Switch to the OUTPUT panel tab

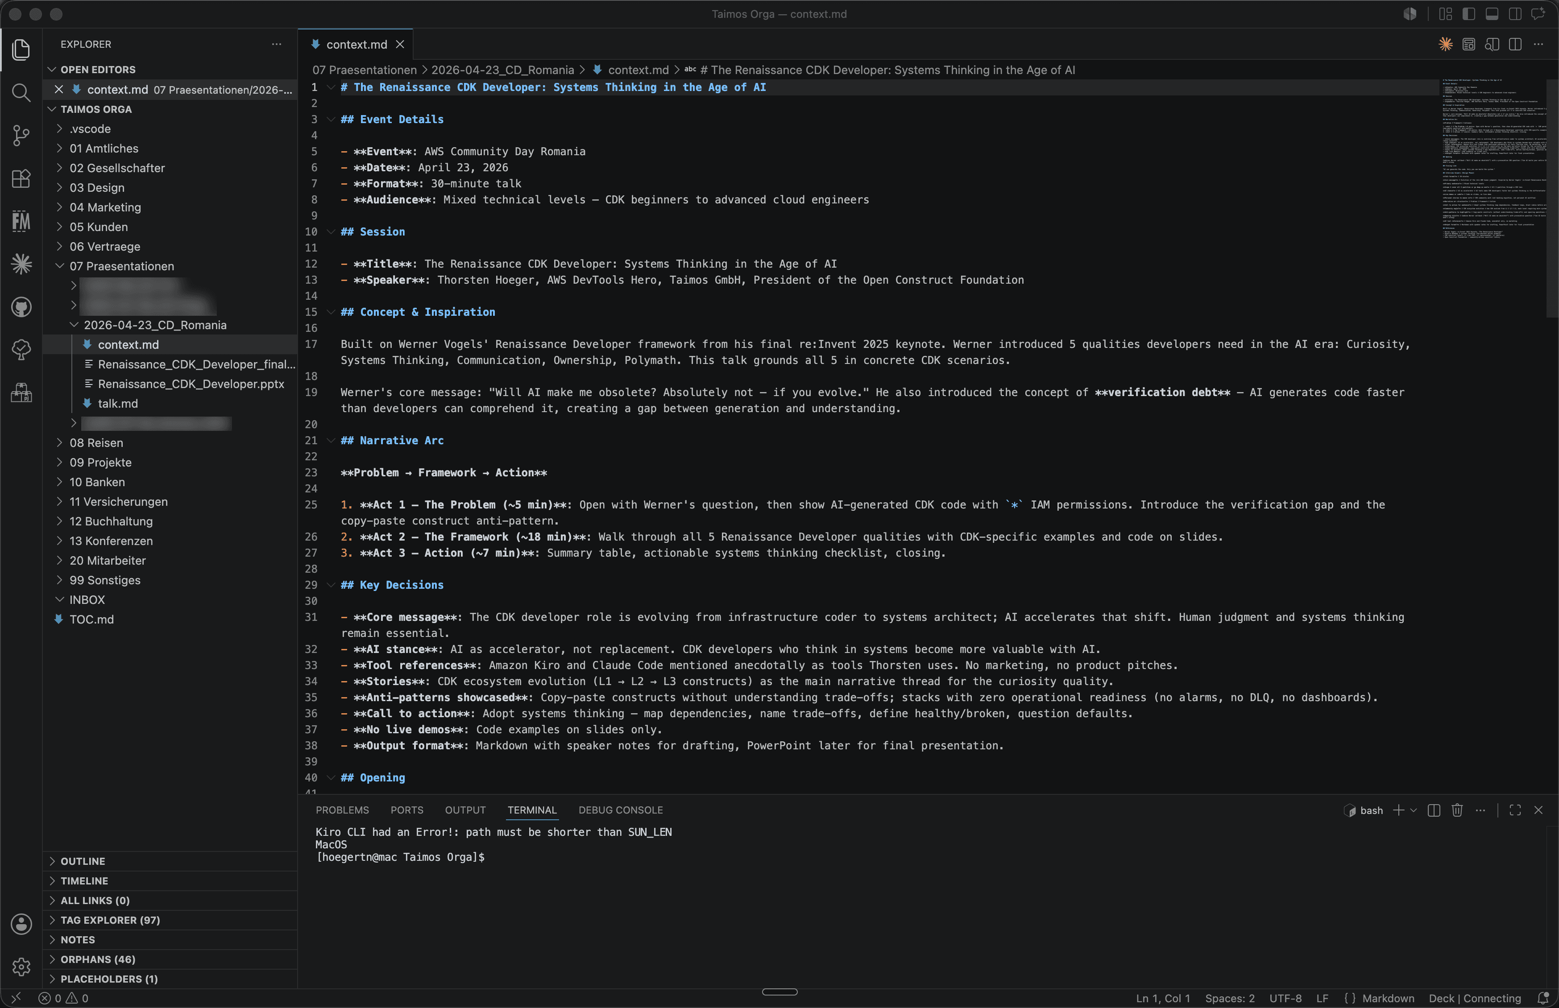(x=465, y=810)
